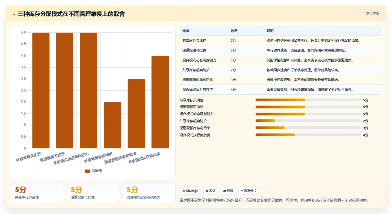Viewport: 392px width, 214px height.
Task: Click the 数据 column header
Action: 234,31
